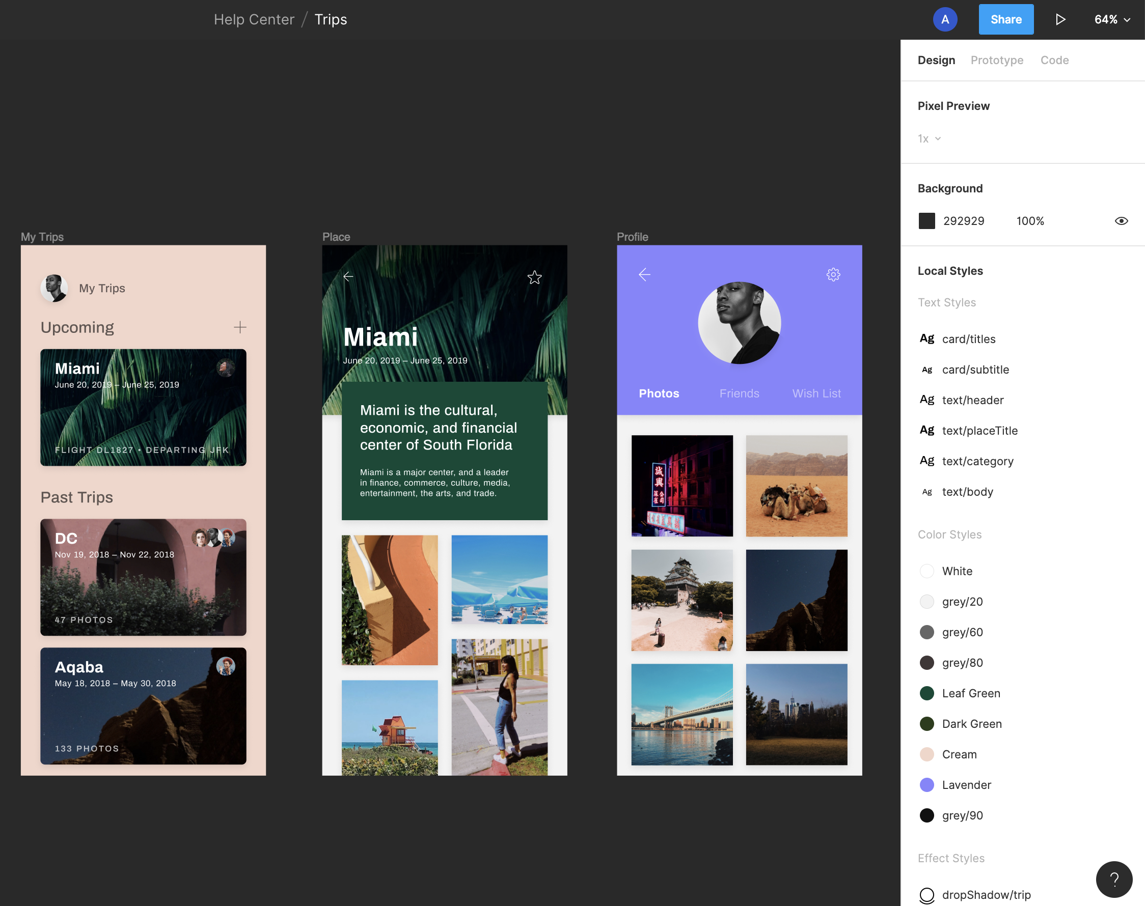Select the text/placeTitle text style

tap(979, 431)
